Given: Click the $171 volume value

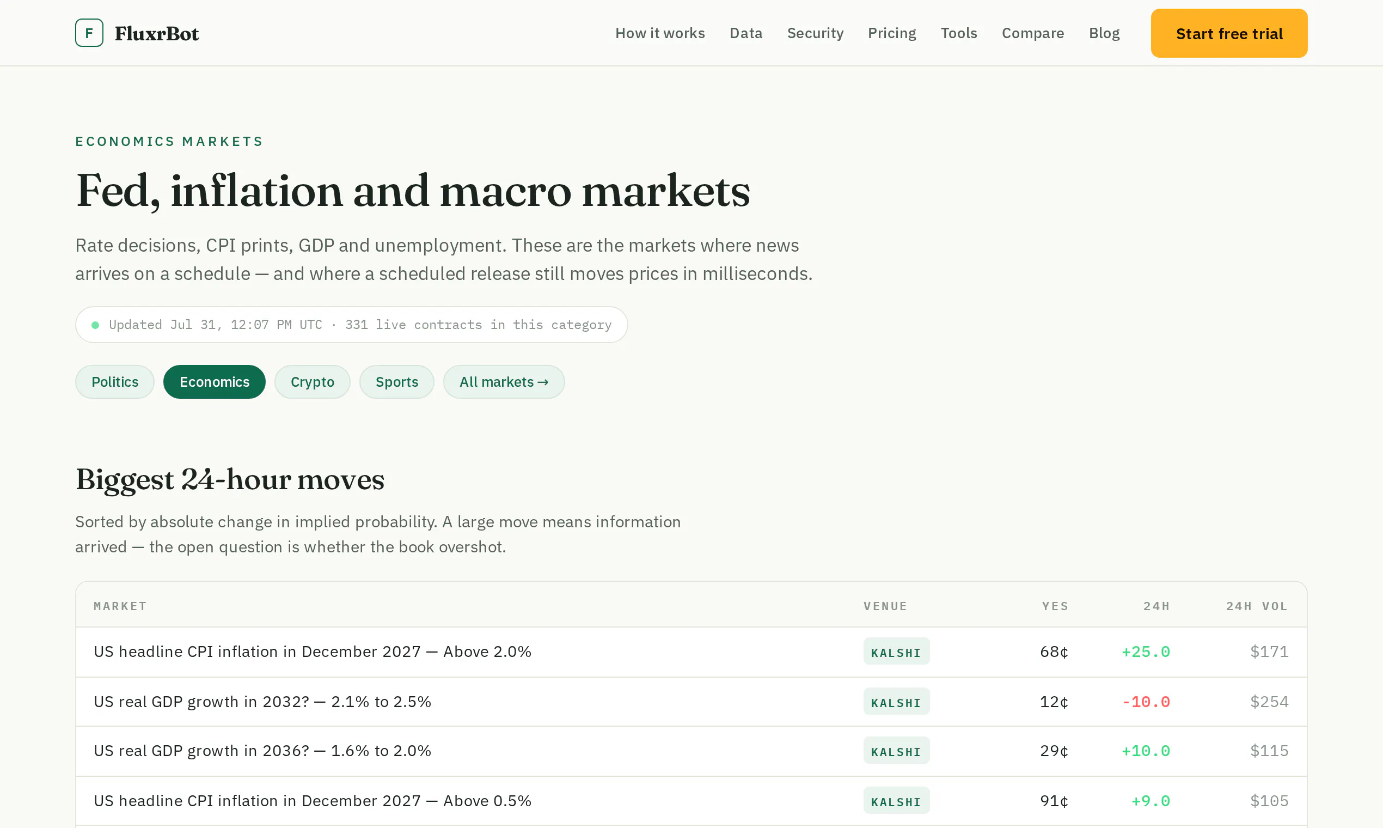Looking at the screenshot, I should pos(1269,652).
